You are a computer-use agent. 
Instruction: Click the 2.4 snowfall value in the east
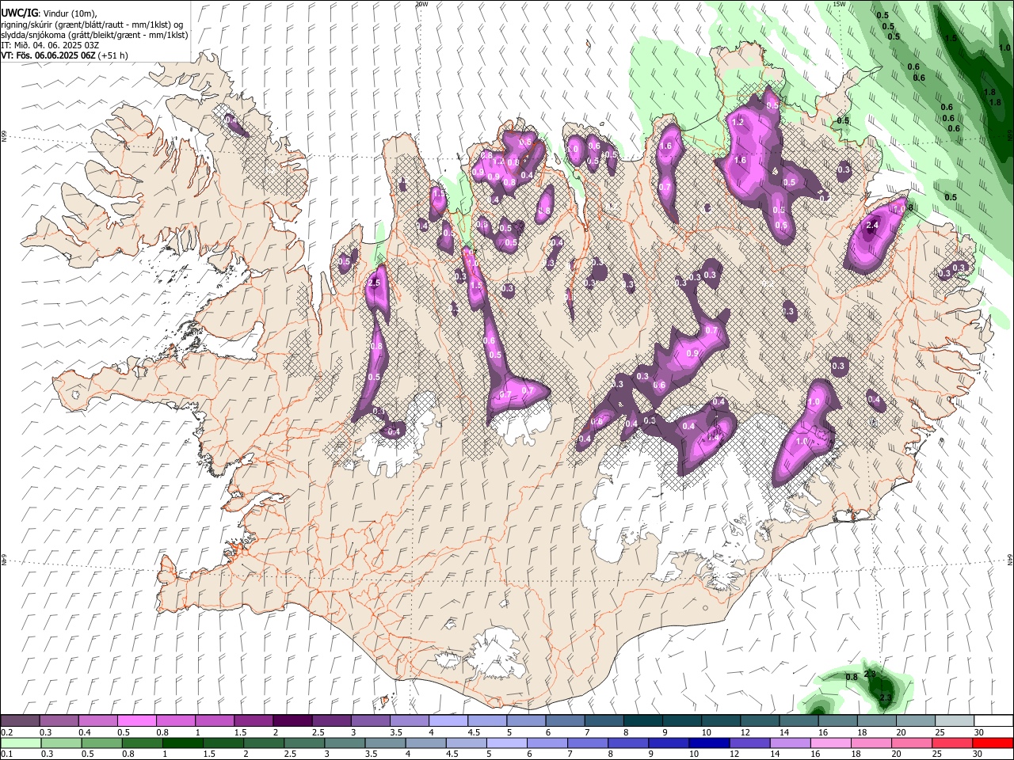(x=872, y=226)
